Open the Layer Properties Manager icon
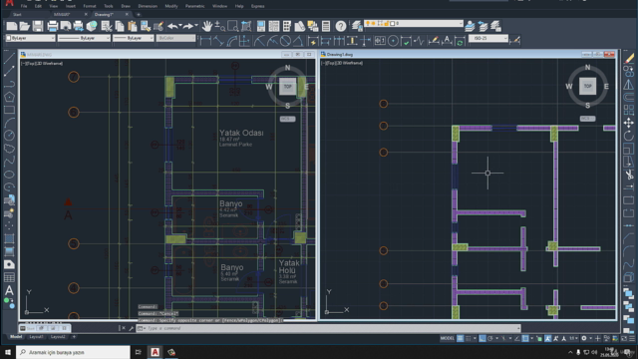Image resolution: width=638 pixels, height=359 pixels. point(357,27)
